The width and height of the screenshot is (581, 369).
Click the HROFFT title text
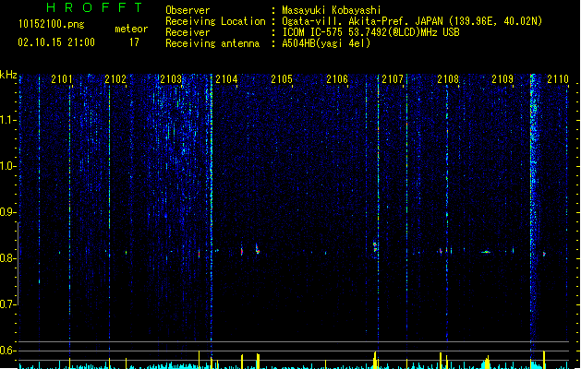click(94, 7)
